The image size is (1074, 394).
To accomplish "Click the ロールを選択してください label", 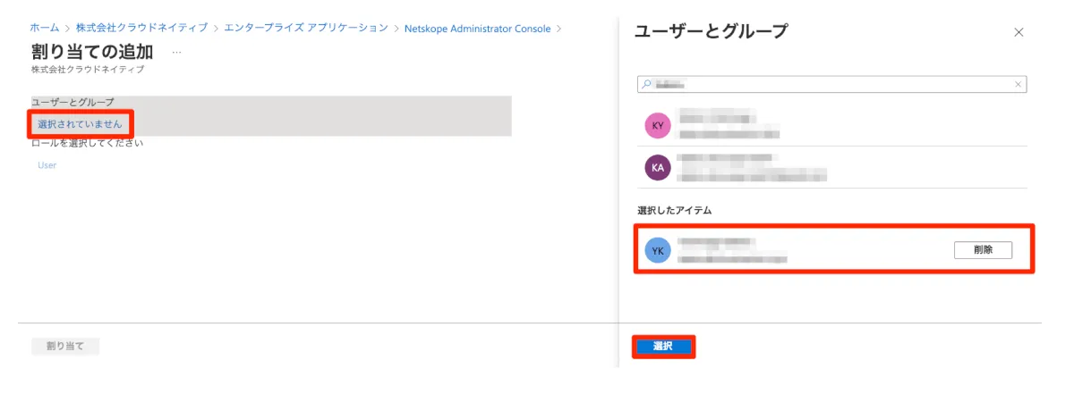I will point(88,143).
